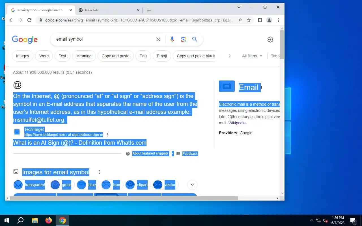Switch to the New Tab tab
Viewport: 362px width, 226px height.
(109, 10)
